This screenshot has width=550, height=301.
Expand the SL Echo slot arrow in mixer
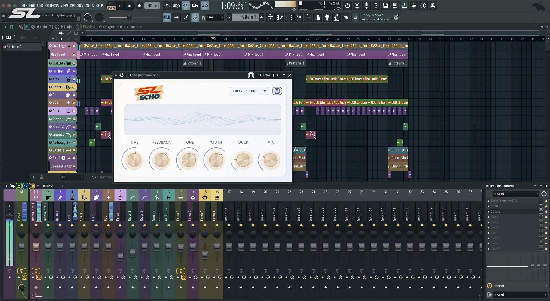489,211
